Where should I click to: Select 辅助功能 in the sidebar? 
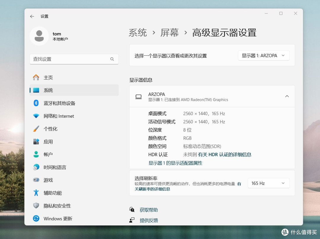pos(74,193)
